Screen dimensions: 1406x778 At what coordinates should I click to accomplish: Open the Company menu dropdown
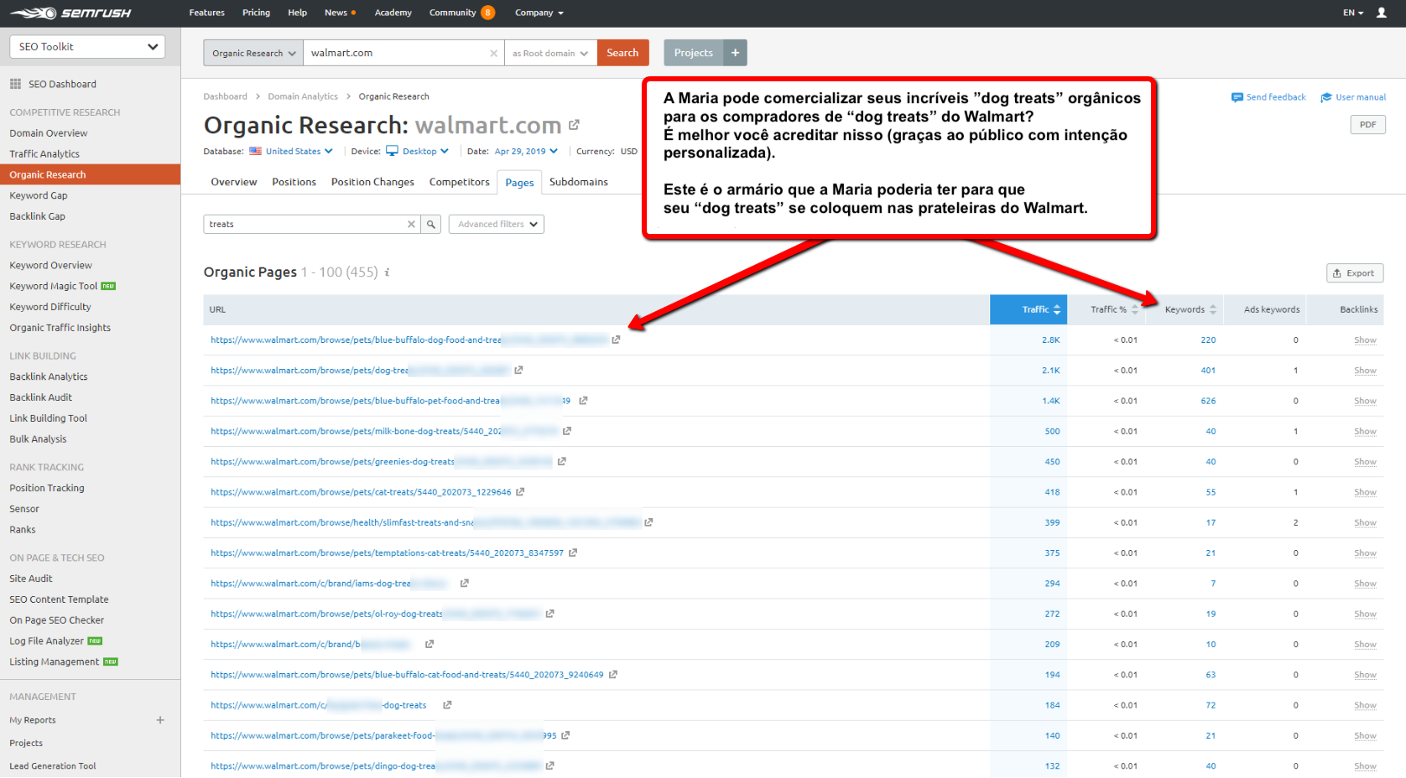coord(539,13)
